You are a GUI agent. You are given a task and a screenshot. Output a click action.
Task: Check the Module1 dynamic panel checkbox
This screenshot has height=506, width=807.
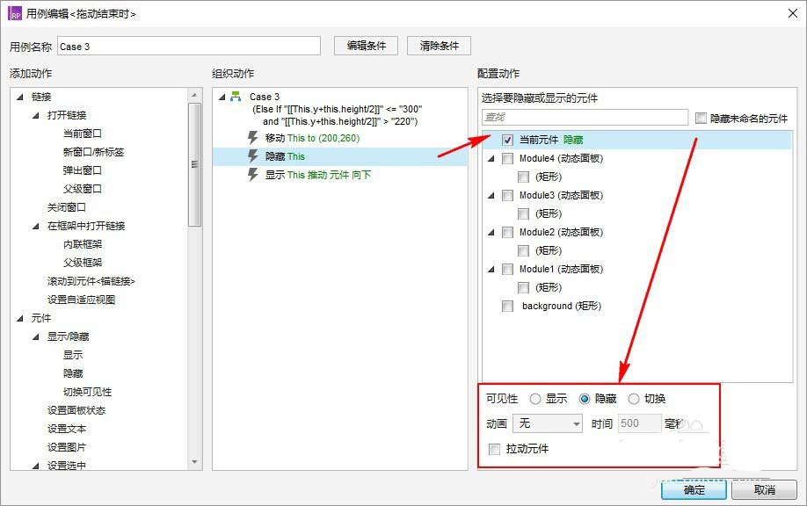click(x=507, y=269)
